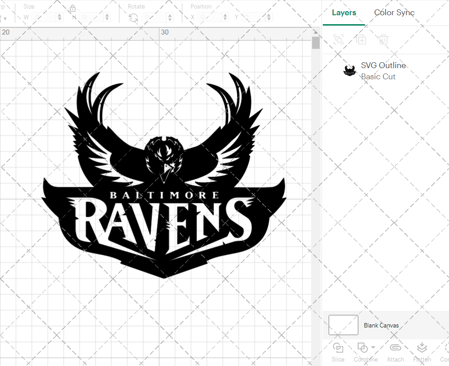Click the Blank Canvas label
The image size is (449, 366).
381,325
